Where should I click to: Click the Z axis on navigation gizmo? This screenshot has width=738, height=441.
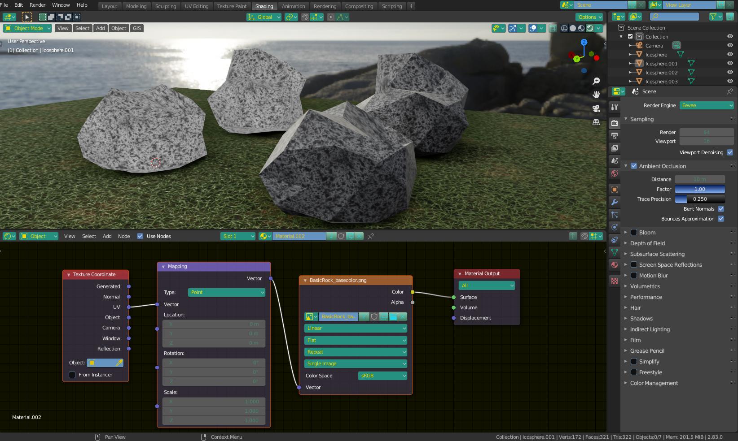[x=584, y=42]
